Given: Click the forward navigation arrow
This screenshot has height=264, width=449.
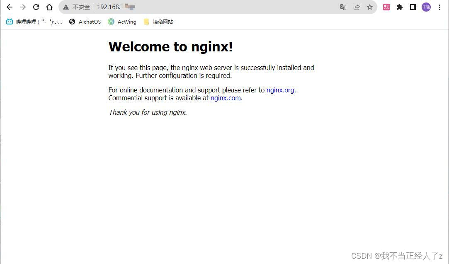Looking at the screenshot, I should [23, 7].
